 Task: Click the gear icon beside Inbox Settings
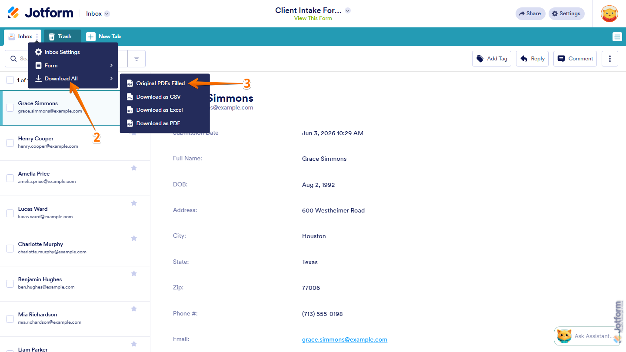pyautogui.click(x=38, y=52)
